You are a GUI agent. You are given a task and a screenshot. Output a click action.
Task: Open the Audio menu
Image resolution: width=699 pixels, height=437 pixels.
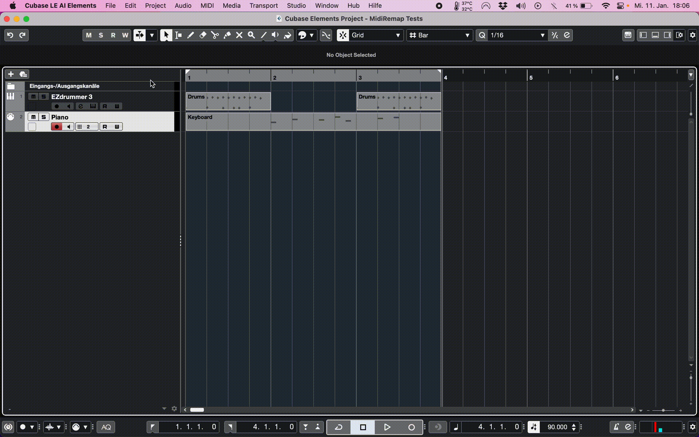pyautogui.click(x=183, y=5)
